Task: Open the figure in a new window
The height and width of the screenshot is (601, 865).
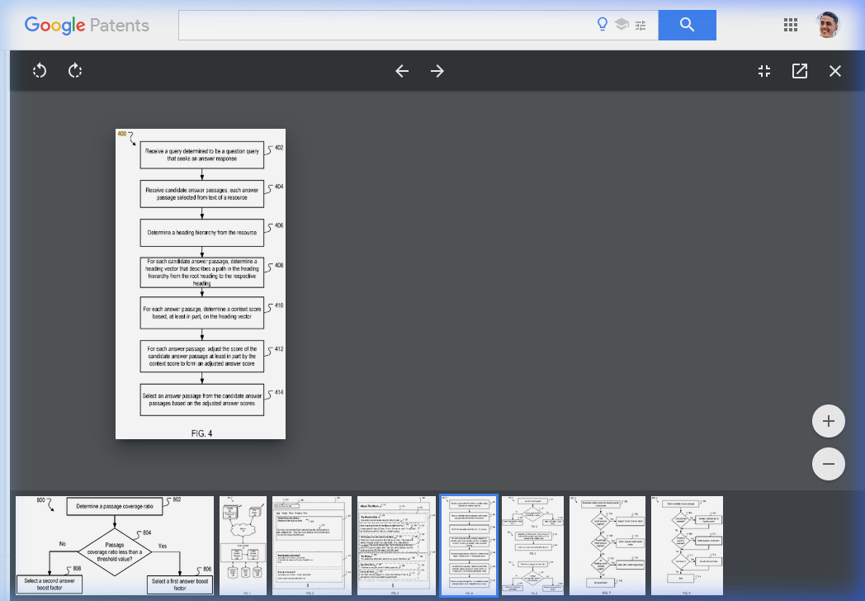Action: pyautogui.click(x=799, y=71)
